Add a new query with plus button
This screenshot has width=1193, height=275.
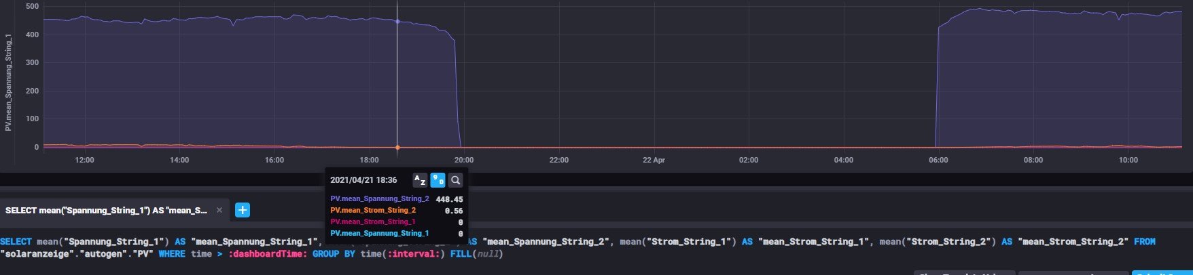pyautogui.click(x=243, y=210)
